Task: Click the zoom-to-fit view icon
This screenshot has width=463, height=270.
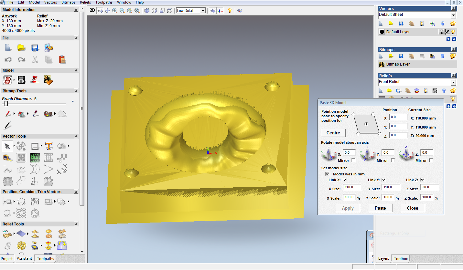Action: (137, 10)
